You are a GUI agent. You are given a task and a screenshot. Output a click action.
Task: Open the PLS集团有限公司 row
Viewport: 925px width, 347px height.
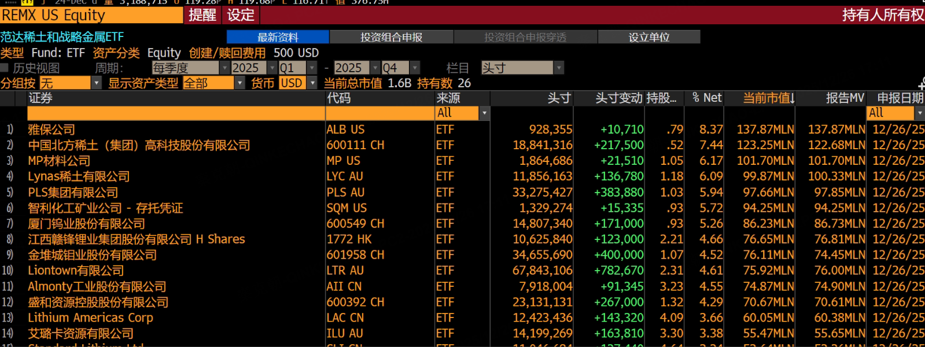(x=73, y=192)
